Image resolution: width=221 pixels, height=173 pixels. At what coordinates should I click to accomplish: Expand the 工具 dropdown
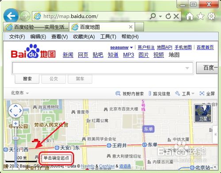click(185, 93)
